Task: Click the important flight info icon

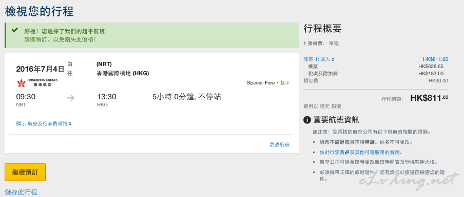Action: (307, 120)
